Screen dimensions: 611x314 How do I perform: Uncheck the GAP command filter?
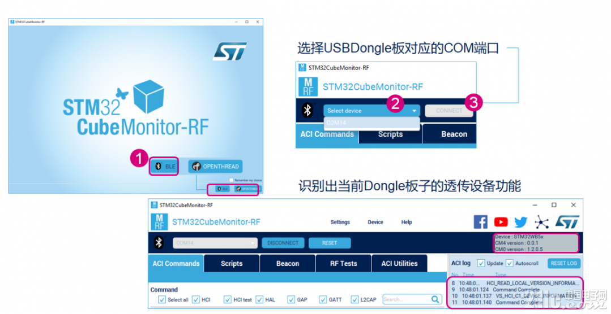291,300
